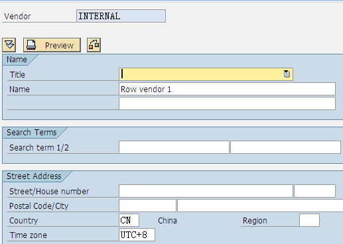This screenshot has height=244, width=343.
Task: Click the China country description text
Action: (x=167, y=221)
